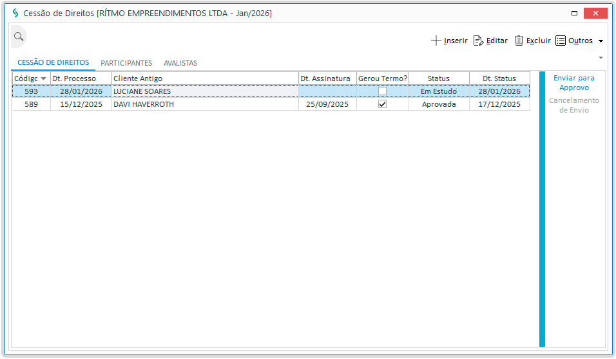
Task: Click the LUCIANE SOARES client cell
Action: [x=205, y=91]
